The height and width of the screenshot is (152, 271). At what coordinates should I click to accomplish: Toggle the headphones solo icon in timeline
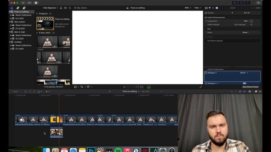point(240,92)
